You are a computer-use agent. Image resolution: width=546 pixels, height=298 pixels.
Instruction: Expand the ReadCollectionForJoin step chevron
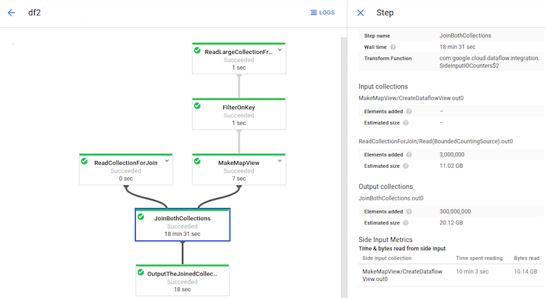click(166, 162)
